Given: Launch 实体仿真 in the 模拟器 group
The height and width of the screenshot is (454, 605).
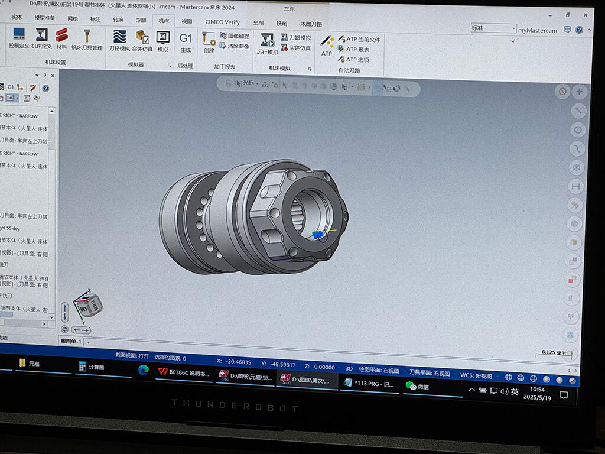Looking at the screenshot, I should pyautogui.click(x=142, y=41).
